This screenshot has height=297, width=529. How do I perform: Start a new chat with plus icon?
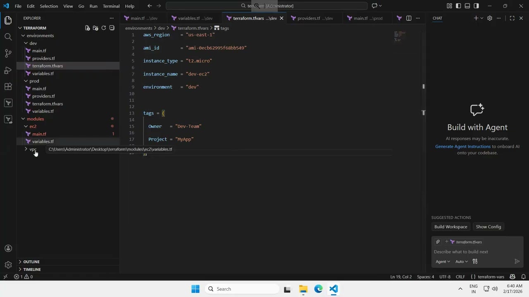(x=476, y=18)
